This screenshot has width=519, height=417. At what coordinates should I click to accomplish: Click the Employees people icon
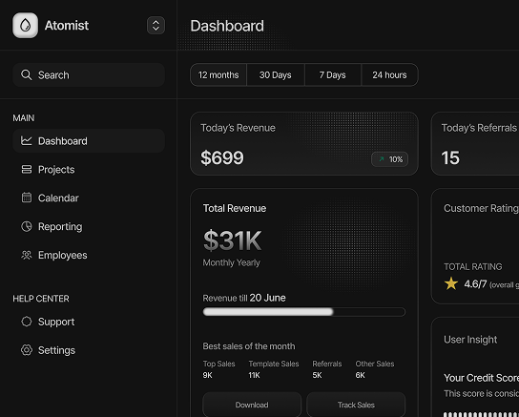[27, 255]
